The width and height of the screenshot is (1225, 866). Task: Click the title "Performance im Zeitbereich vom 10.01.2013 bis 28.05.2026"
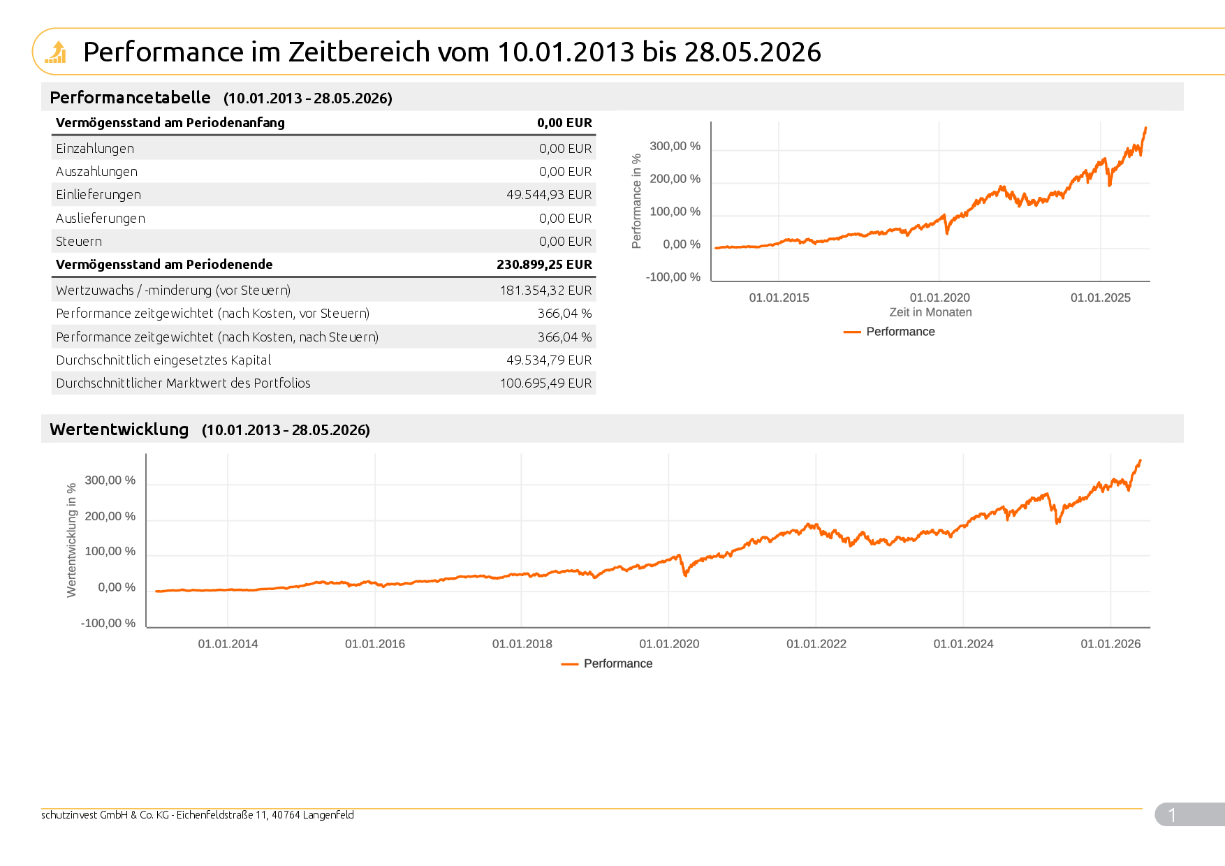[x=452, y=52]
